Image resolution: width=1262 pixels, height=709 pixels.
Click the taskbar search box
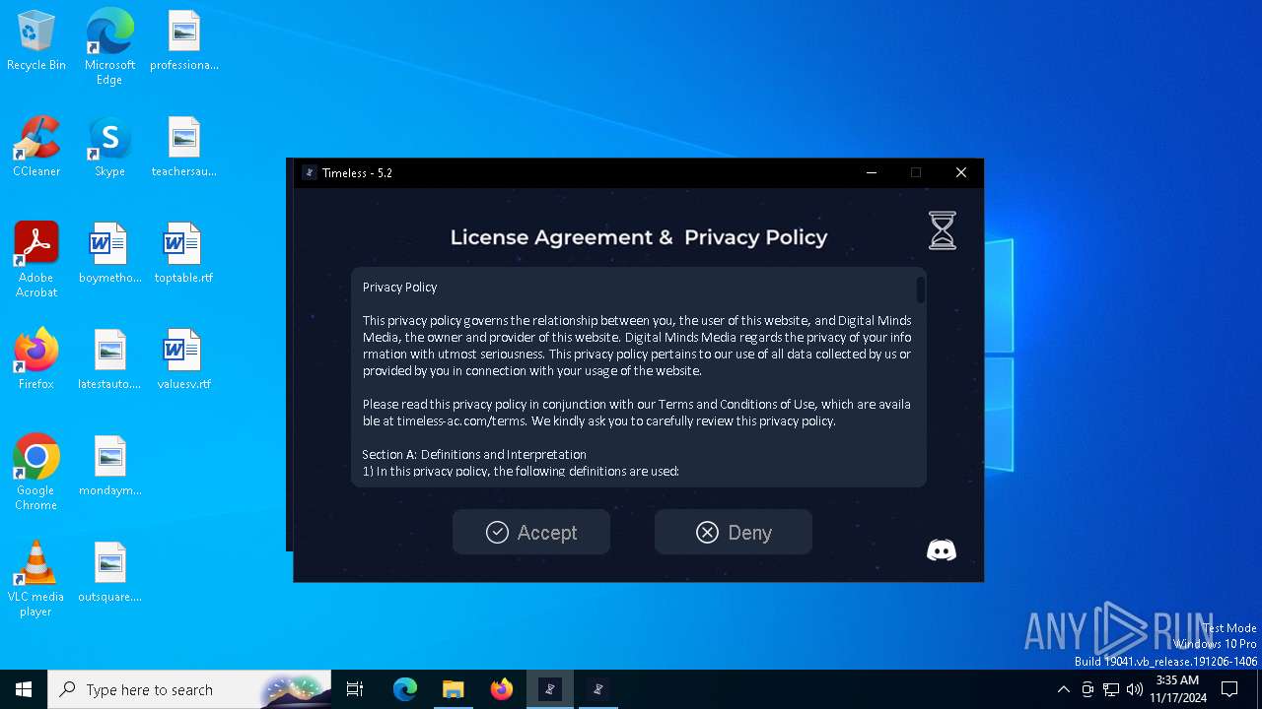tap(189, 689)
